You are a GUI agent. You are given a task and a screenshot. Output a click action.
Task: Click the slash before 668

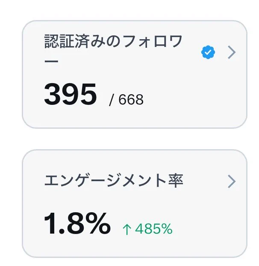111,100
